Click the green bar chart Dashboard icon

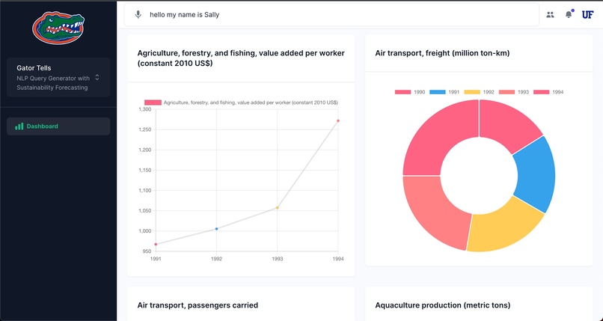pyautogui.click(x=19, y=126)
